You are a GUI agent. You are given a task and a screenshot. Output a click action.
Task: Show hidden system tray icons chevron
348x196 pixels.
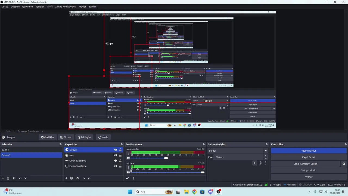(309, 192)
